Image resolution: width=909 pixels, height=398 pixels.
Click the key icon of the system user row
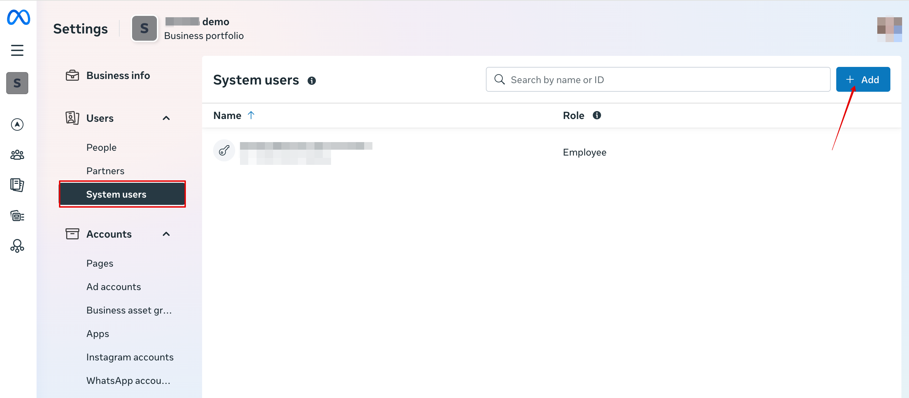coord(224,151)
